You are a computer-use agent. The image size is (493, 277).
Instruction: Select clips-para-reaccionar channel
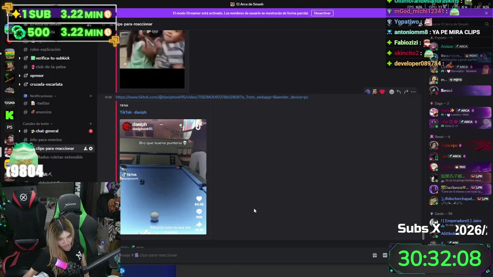point(58,149)
